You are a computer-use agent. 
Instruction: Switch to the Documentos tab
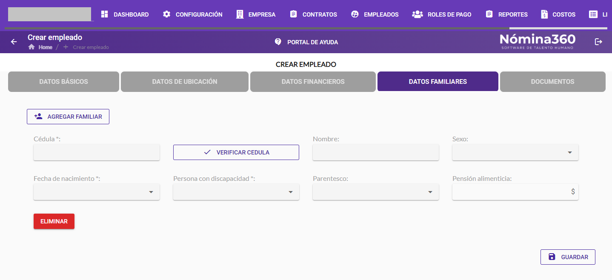pyautogui.click(x=553, y=82)
